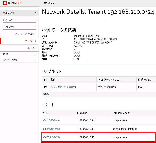This screenshot has height=143, width=156.
Task: Click the ネットワークアドレス column header
Action: click(108, 80)
